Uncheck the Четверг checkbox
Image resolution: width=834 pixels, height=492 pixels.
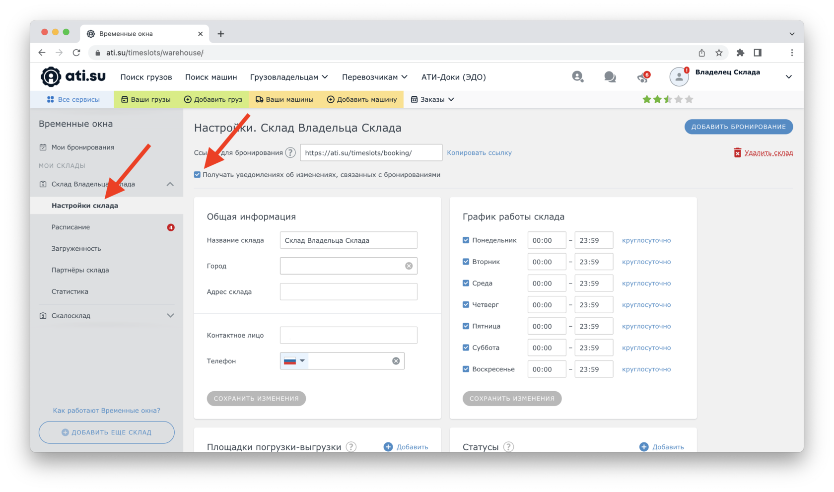tap(466, 304)
